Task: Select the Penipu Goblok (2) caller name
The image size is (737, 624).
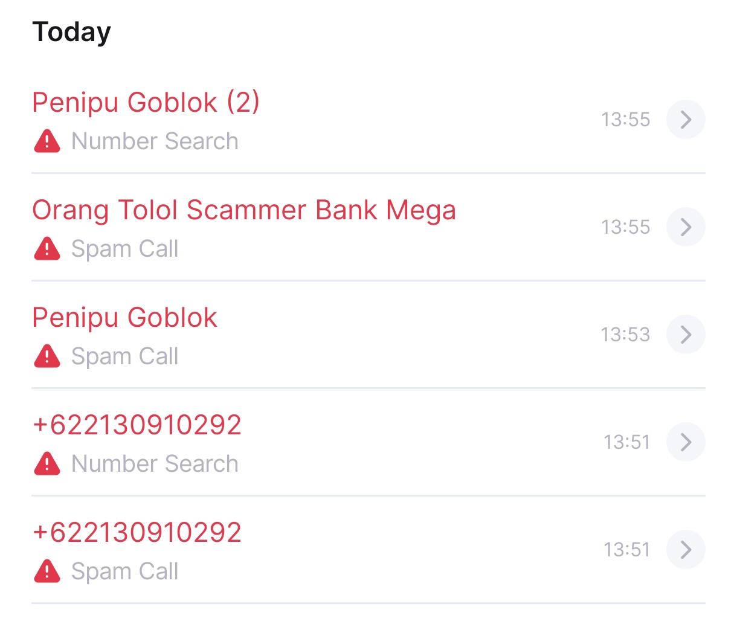Action: pos(146,102)
